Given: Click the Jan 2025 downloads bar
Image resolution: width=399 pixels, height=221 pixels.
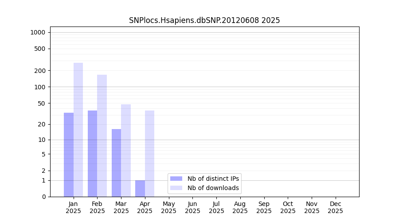Looking at the screenshot, I should [x=78, y=130].
